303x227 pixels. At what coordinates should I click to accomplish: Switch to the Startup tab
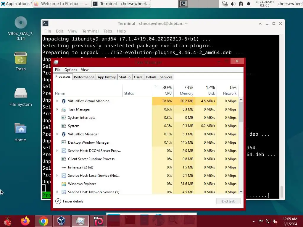(125, 77)
